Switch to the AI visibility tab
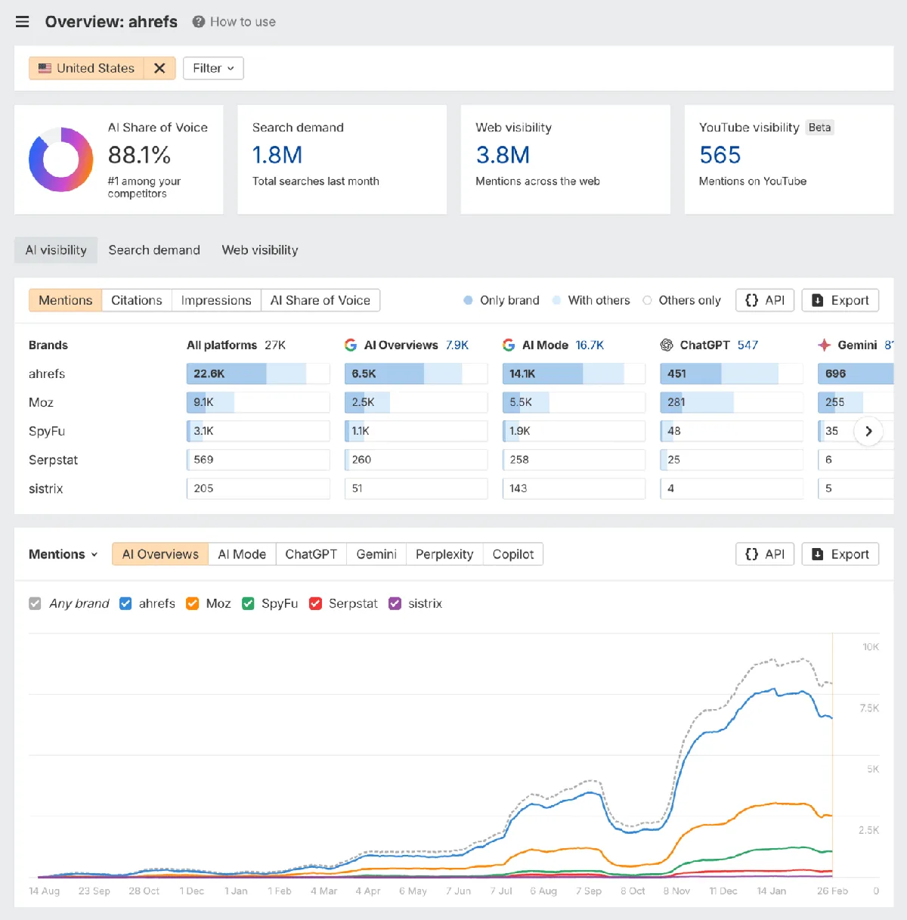Viewport: 907px width, 920px height. (x=56, y=250)
